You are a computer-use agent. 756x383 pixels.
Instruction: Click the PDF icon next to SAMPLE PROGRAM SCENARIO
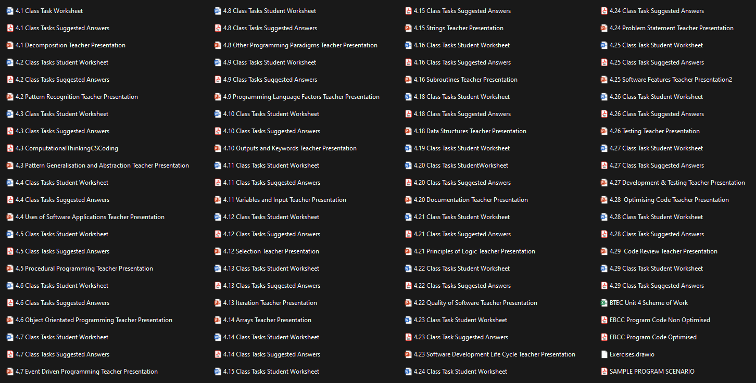coord(603,371)
